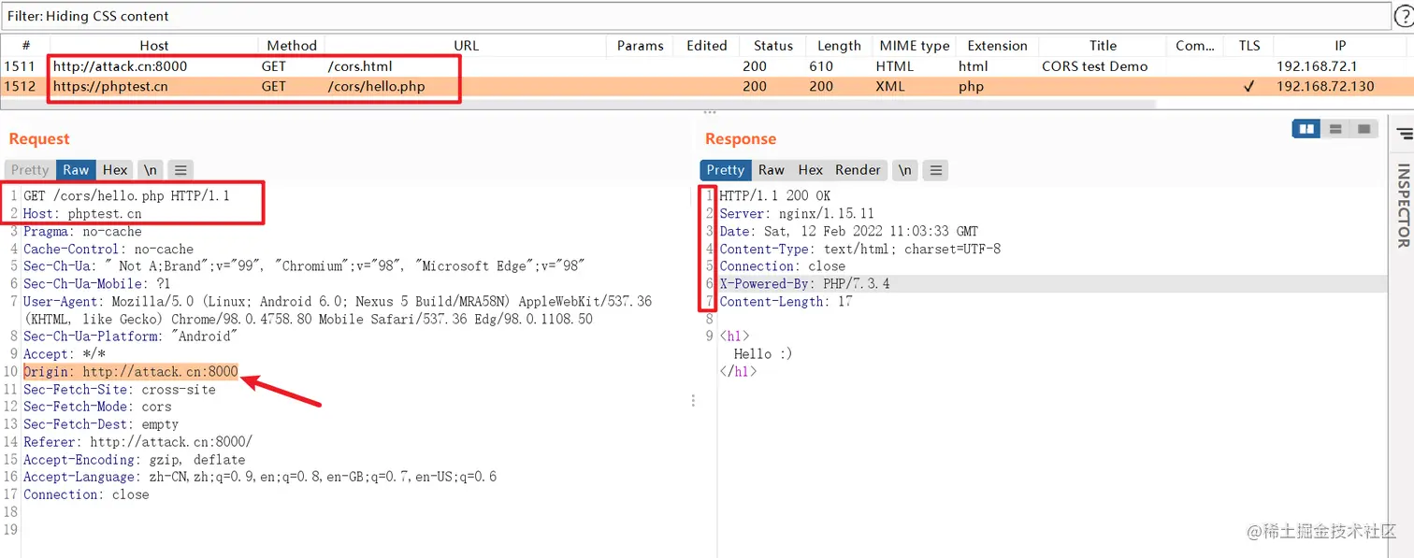Sort history by the TLS column header

[1249, 45]
